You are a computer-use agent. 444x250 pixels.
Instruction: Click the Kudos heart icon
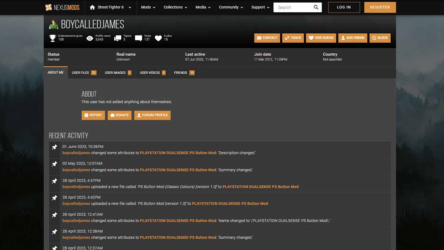tap(158, 38)
